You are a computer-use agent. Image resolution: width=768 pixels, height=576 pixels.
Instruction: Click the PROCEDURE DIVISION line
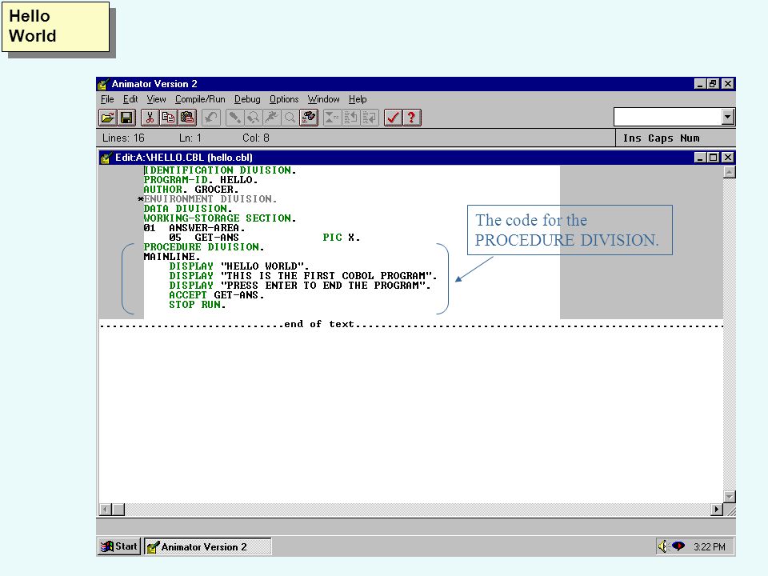[x=204, y=247]
